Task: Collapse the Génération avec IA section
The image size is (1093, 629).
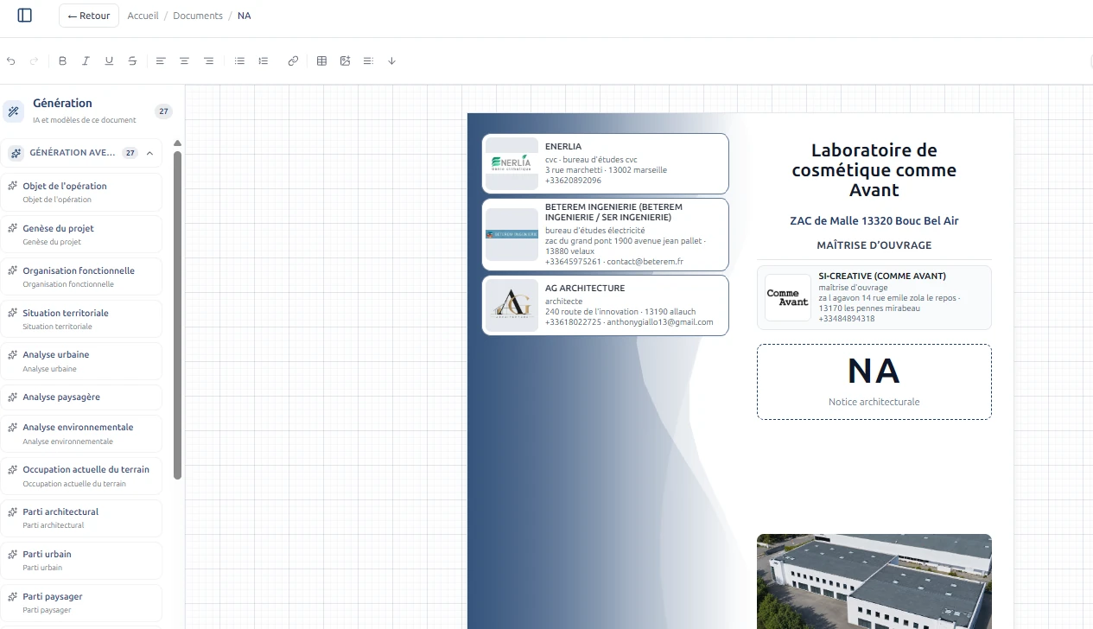Action: (149, 153)
